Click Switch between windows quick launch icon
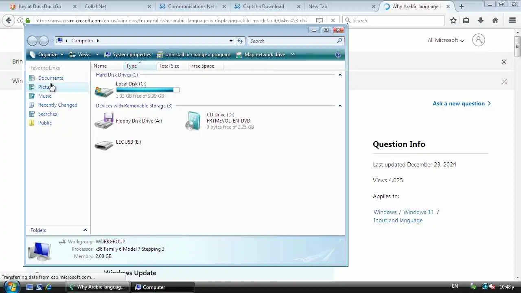521x293 pixels. 39,287
